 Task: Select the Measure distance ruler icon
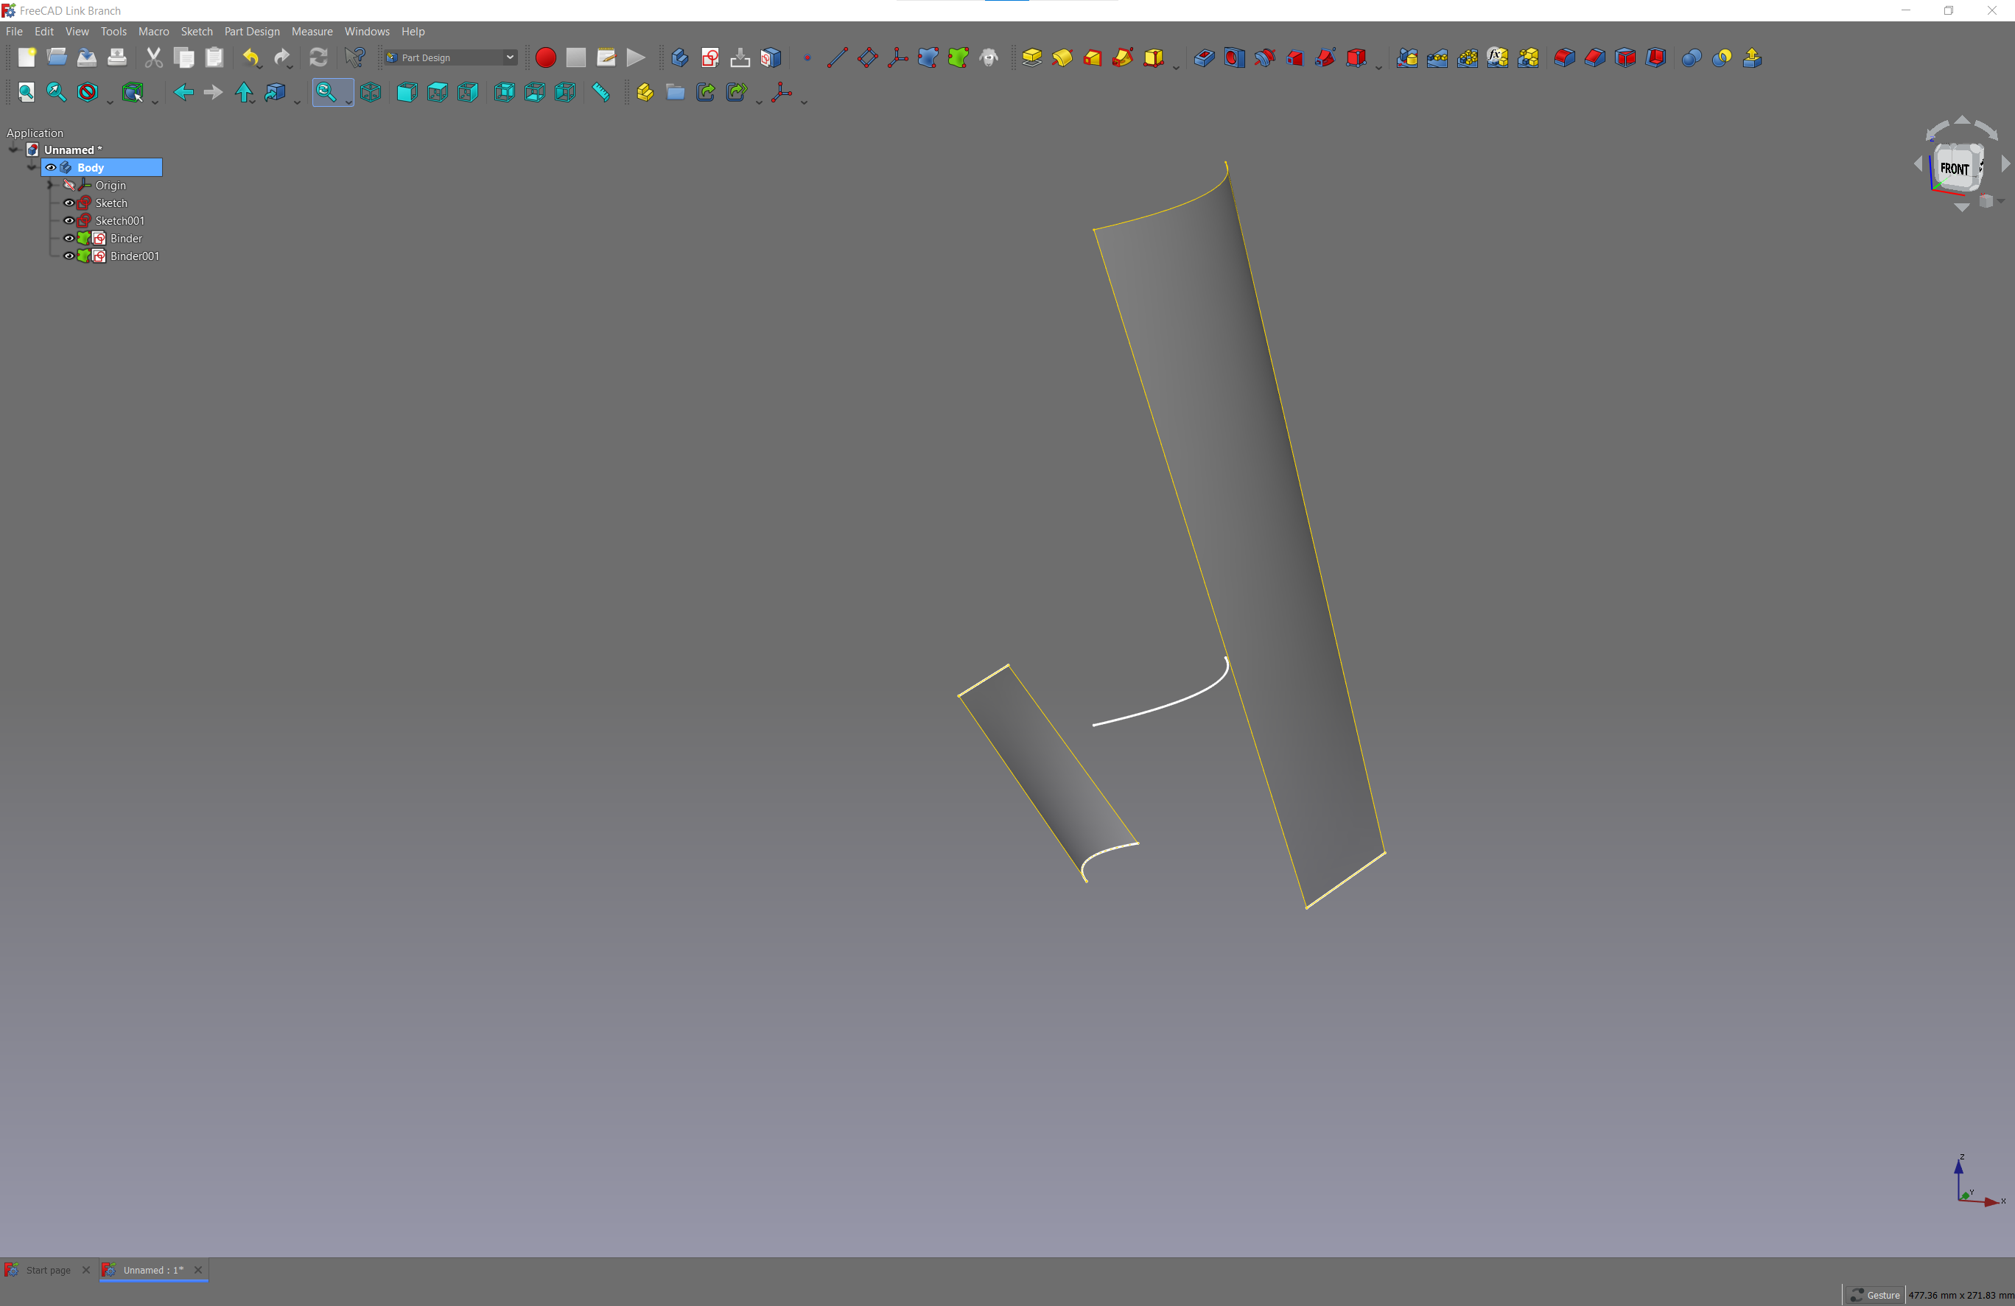pyautogui.click(x=600, y=92)
